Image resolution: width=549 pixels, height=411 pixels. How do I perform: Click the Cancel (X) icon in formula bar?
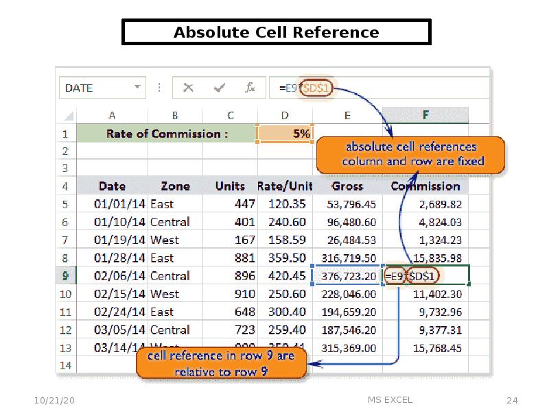(188, 88)
